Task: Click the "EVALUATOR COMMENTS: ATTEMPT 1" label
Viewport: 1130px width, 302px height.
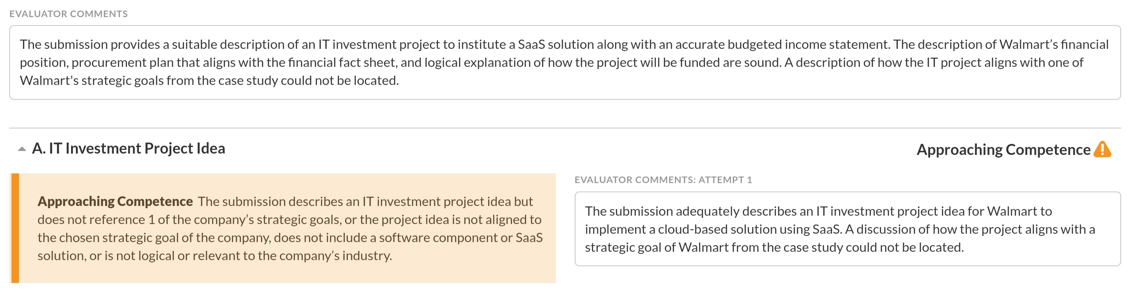Action: (663, 180)
